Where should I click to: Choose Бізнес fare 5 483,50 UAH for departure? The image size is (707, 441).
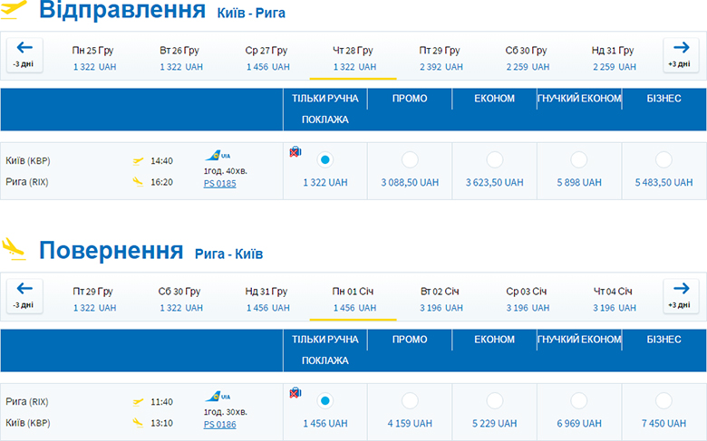coord(664,159)
